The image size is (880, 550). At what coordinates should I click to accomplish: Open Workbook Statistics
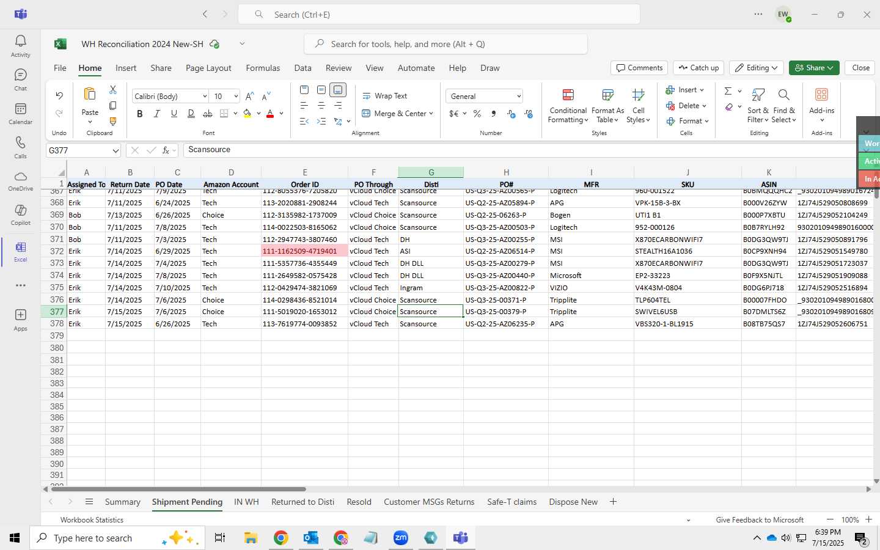(x=92, y=520)
